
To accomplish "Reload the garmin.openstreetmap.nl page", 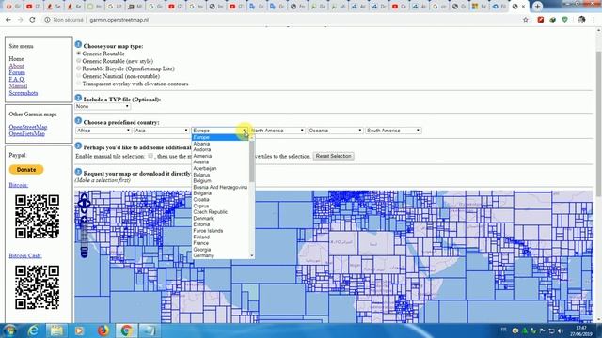I will pyautogui.click(x=32, y=20).
